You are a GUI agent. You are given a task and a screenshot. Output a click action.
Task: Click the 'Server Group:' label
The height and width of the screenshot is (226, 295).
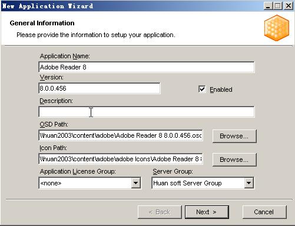point(173,171)
